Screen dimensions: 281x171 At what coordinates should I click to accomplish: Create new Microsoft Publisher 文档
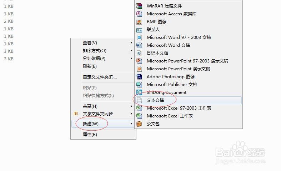[x=189, y=85]
